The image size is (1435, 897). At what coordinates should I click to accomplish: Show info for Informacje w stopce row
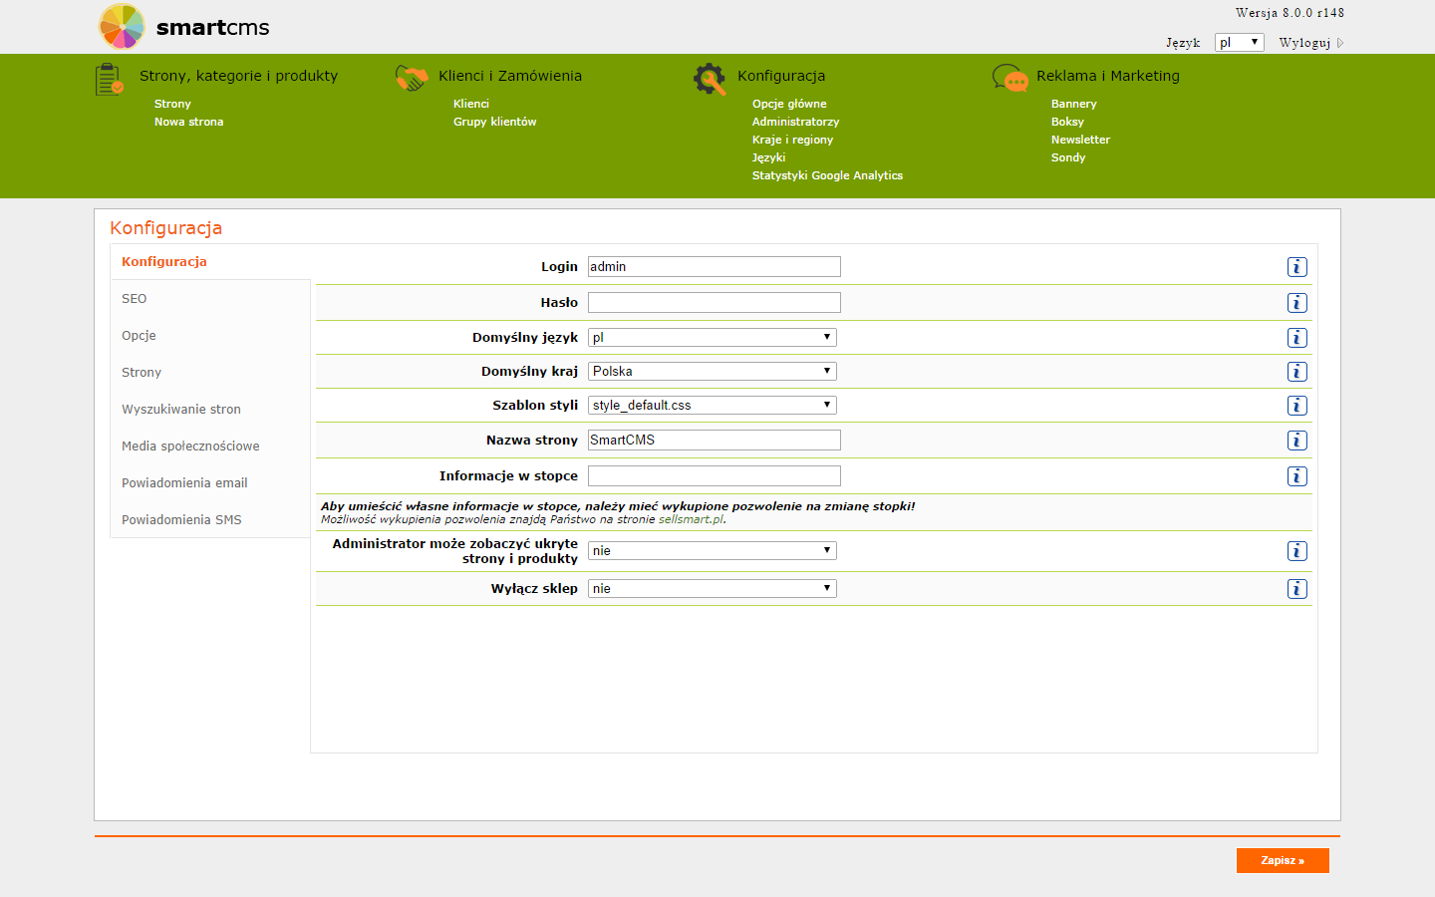coord(1296,476)
